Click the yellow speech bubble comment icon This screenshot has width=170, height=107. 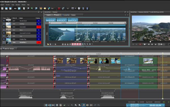(45, 8)
